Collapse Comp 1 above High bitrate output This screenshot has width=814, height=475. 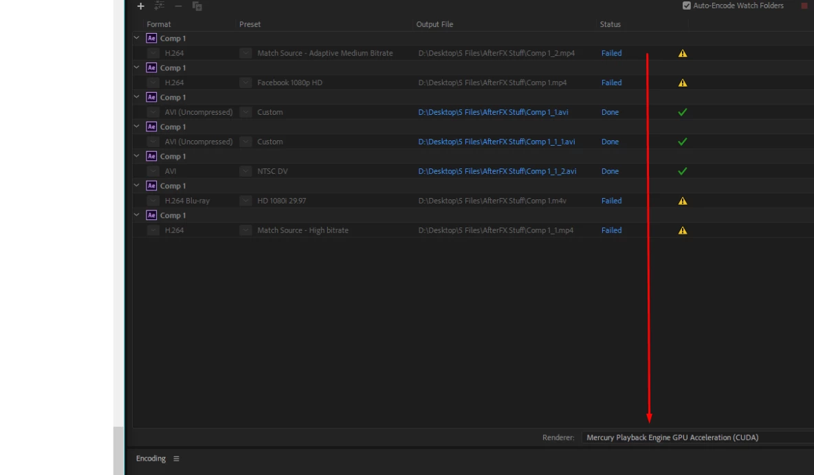pyautogui.click(x=137, y=215)
